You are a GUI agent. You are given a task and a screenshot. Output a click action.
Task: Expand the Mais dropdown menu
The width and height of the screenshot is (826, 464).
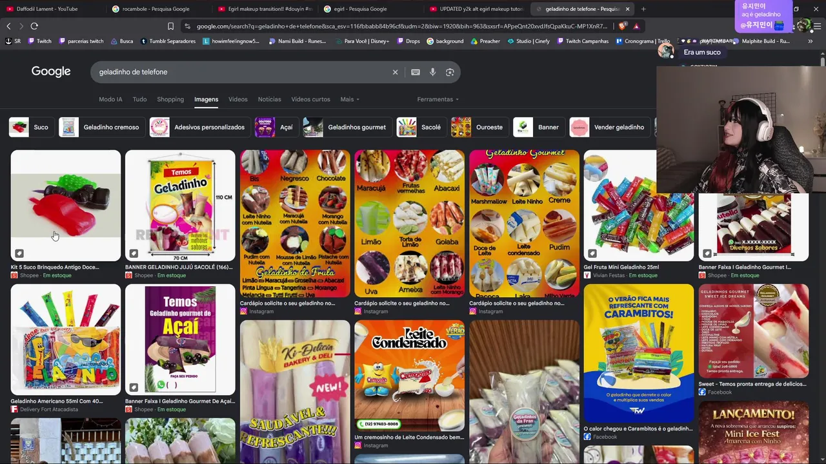pos(350,99)
